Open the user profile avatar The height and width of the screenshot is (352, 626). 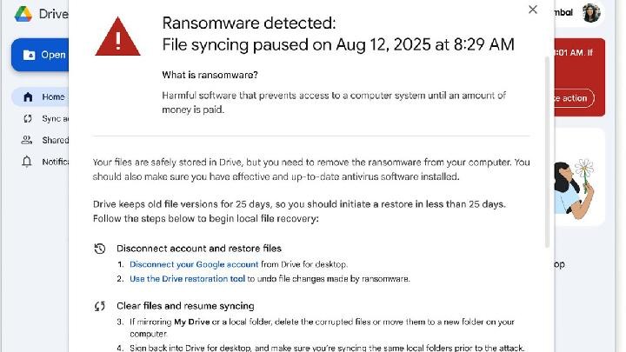pos(591,13)
